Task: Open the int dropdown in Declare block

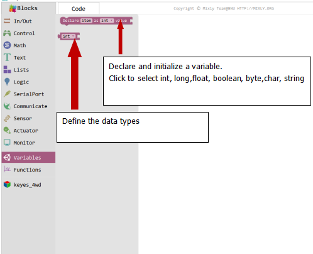Action: (x=107, y=21)
